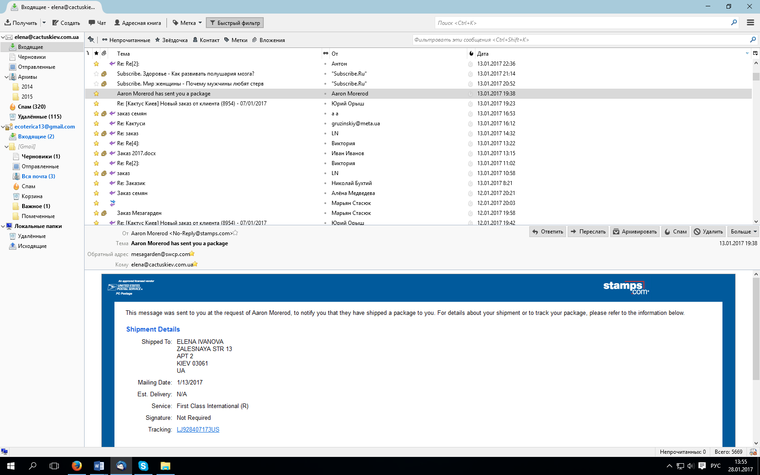Open the Chat toolbar button

[x=97, y=23]
